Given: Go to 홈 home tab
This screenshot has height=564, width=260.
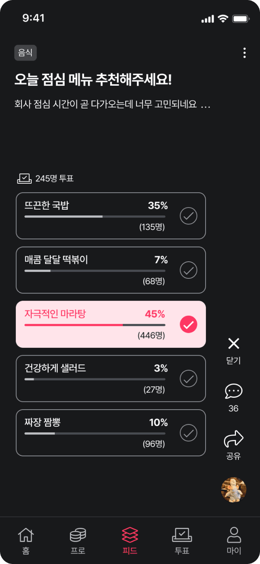Looking at the screenshot, I should (26, 540).
